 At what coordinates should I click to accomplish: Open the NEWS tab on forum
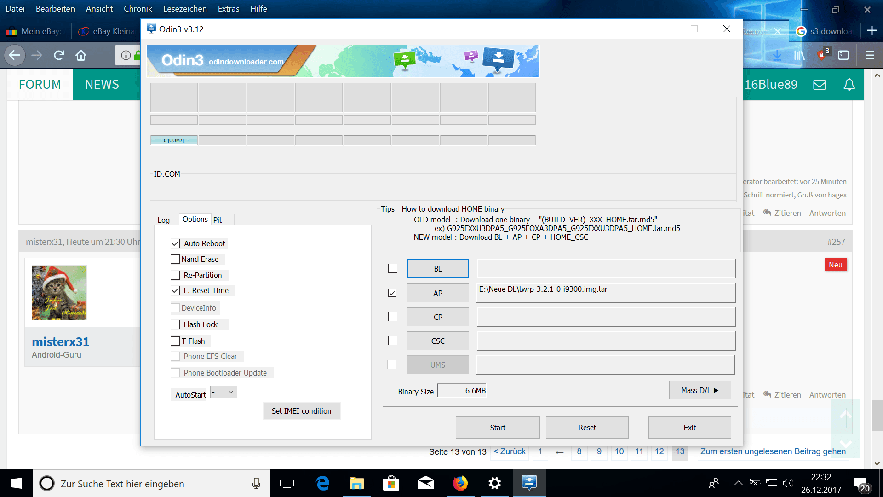(x=102, y=85)
